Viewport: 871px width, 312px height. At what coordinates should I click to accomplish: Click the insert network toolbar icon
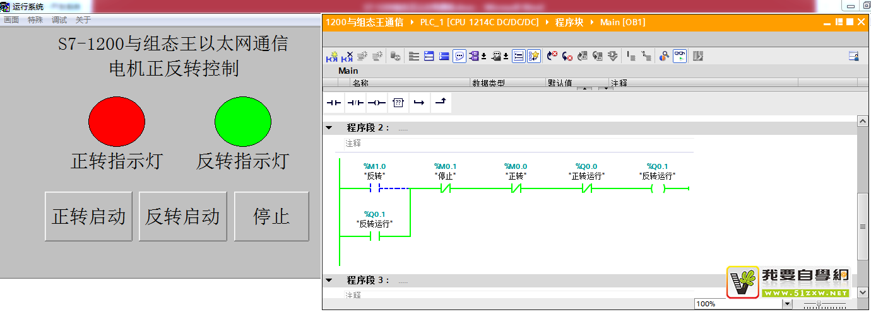pos(332,56)
